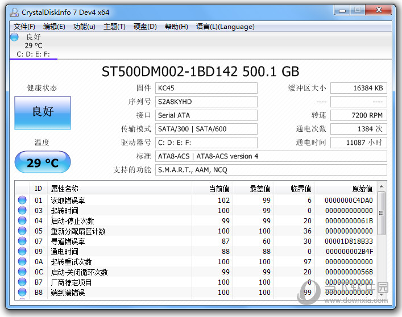Select the 起转重试次数 attribute row

click(x=196, y=262)
